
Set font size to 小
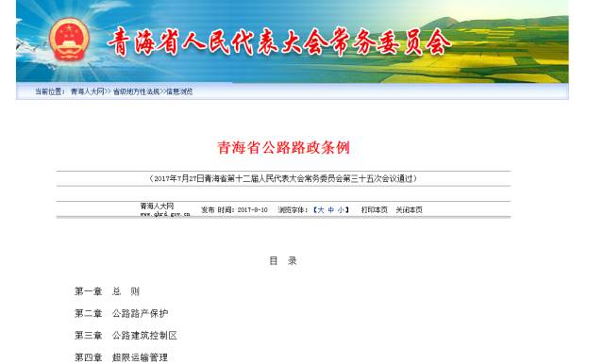pos(341,210)
